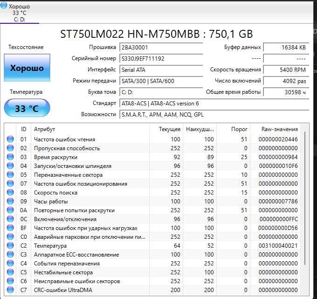317x299 pixels.
Task: Click raw value 000000000984
Action: click(x=278, y=157)
